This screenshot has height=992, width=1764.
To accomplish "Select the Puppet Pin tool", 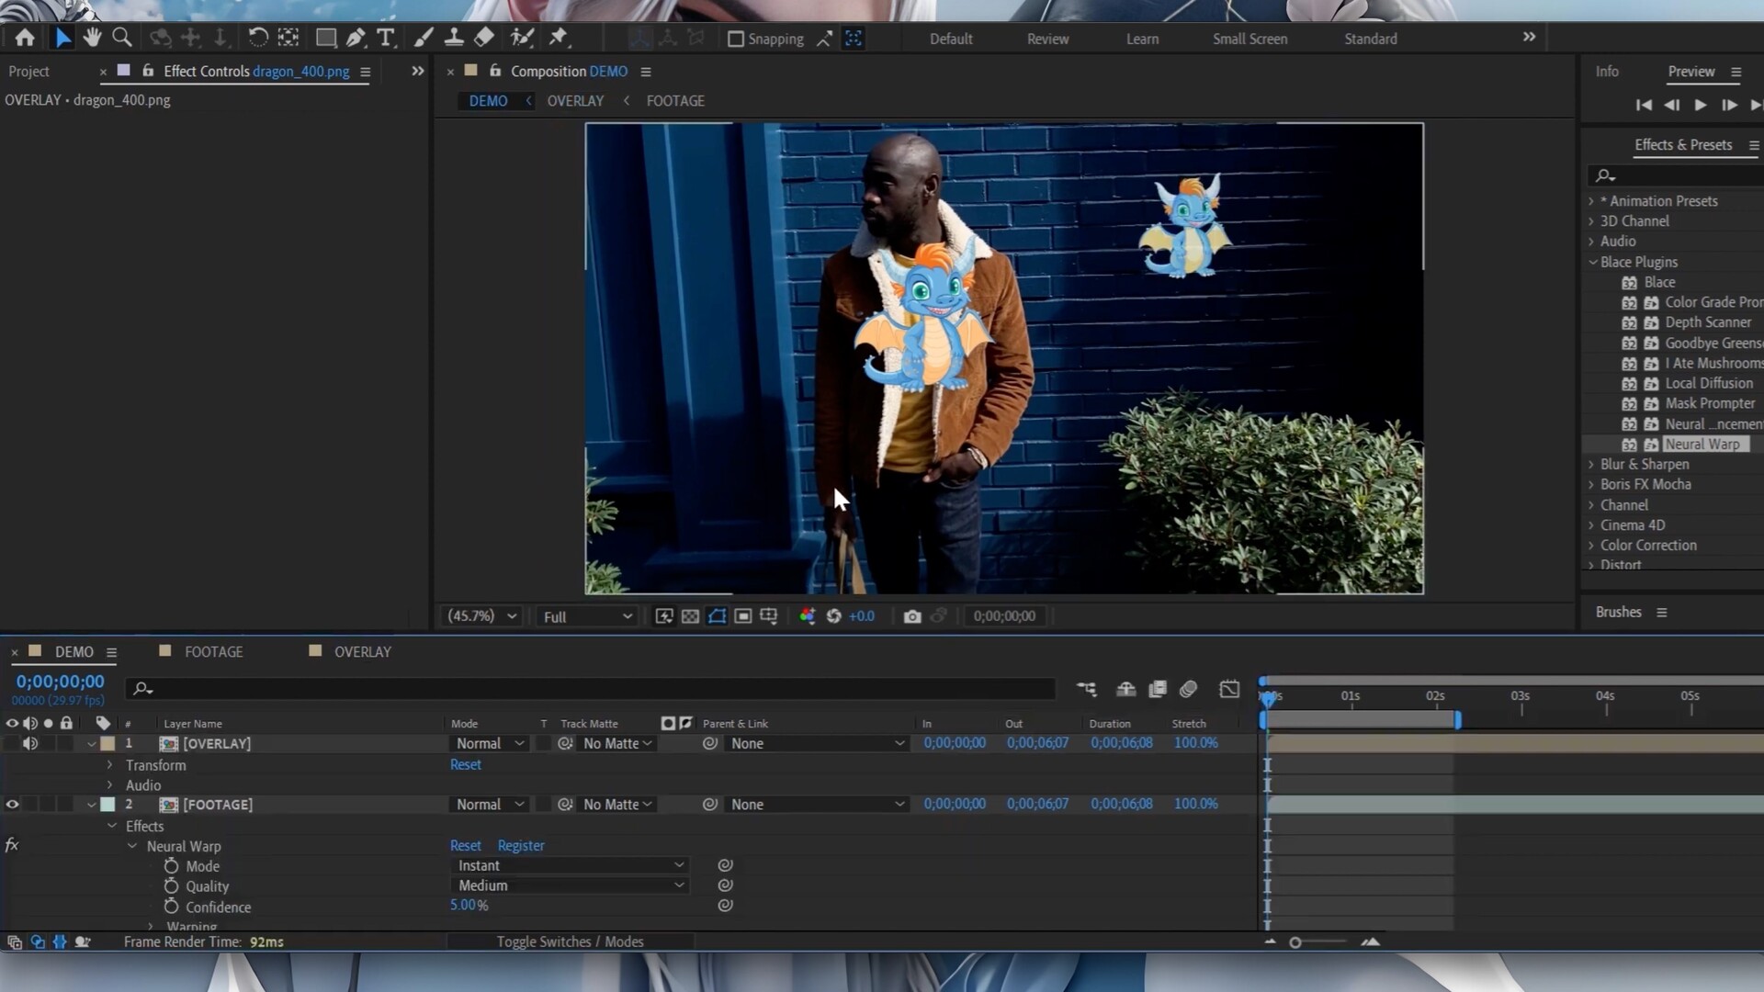I will 559,38.
